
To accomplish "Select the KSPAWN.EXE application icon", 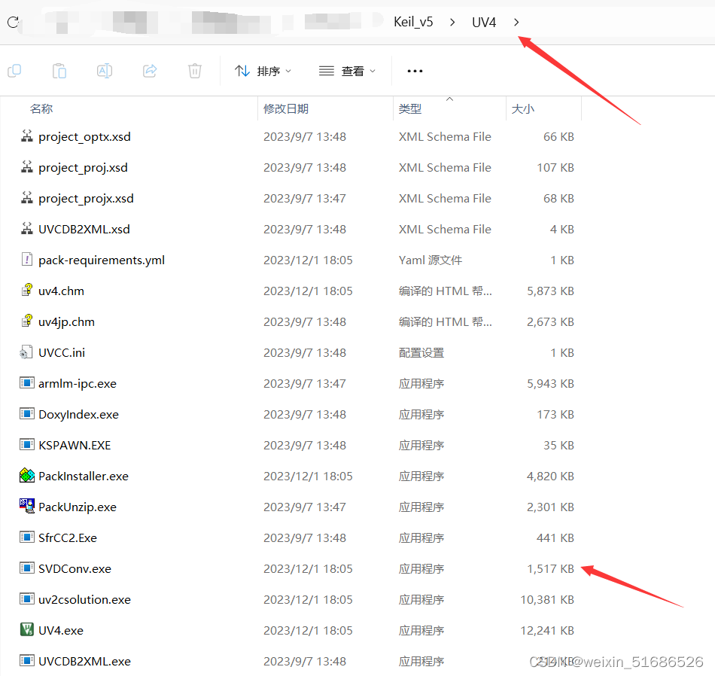I will pos(27,445).
